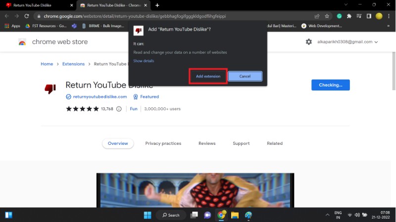Screen dimensions: 396x222
Task: Click the extension preview video thumbnail
Action: 195,190
